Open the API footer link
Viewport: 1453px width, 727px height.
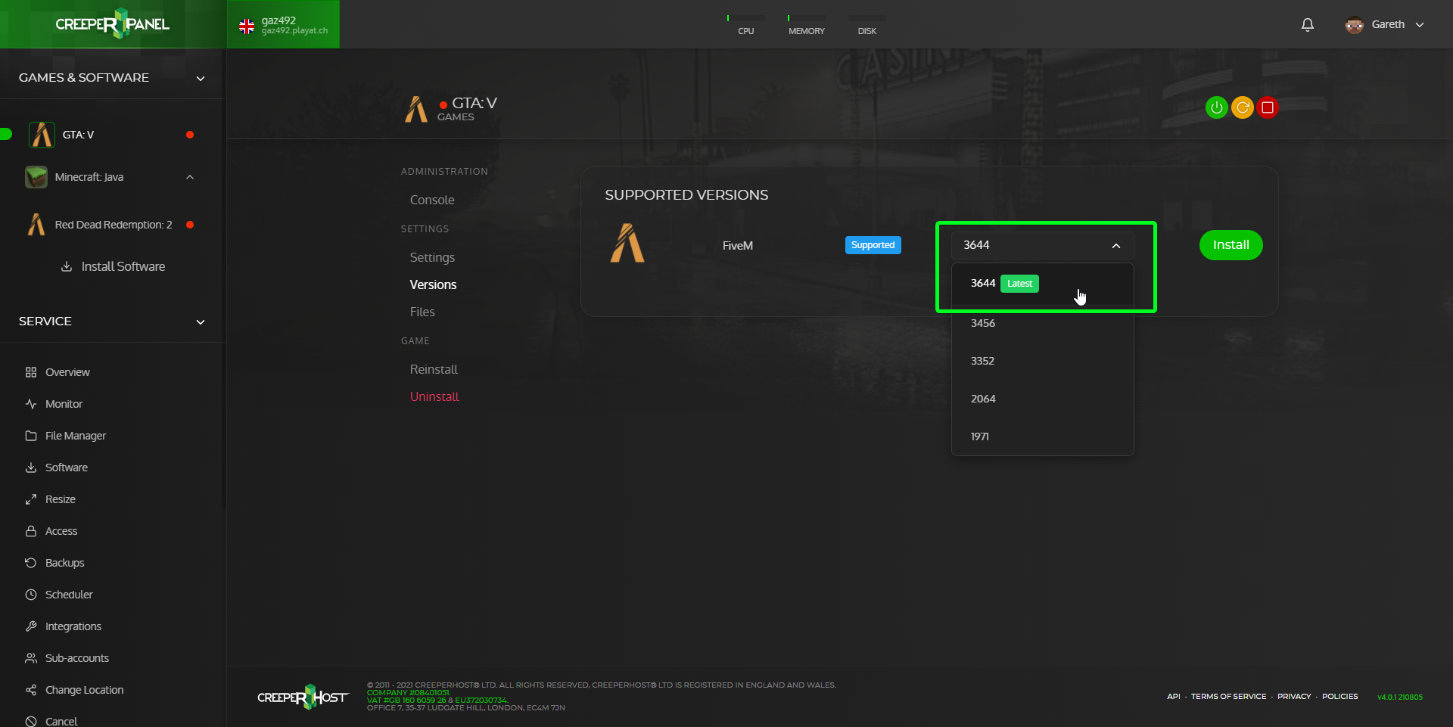1173,696
